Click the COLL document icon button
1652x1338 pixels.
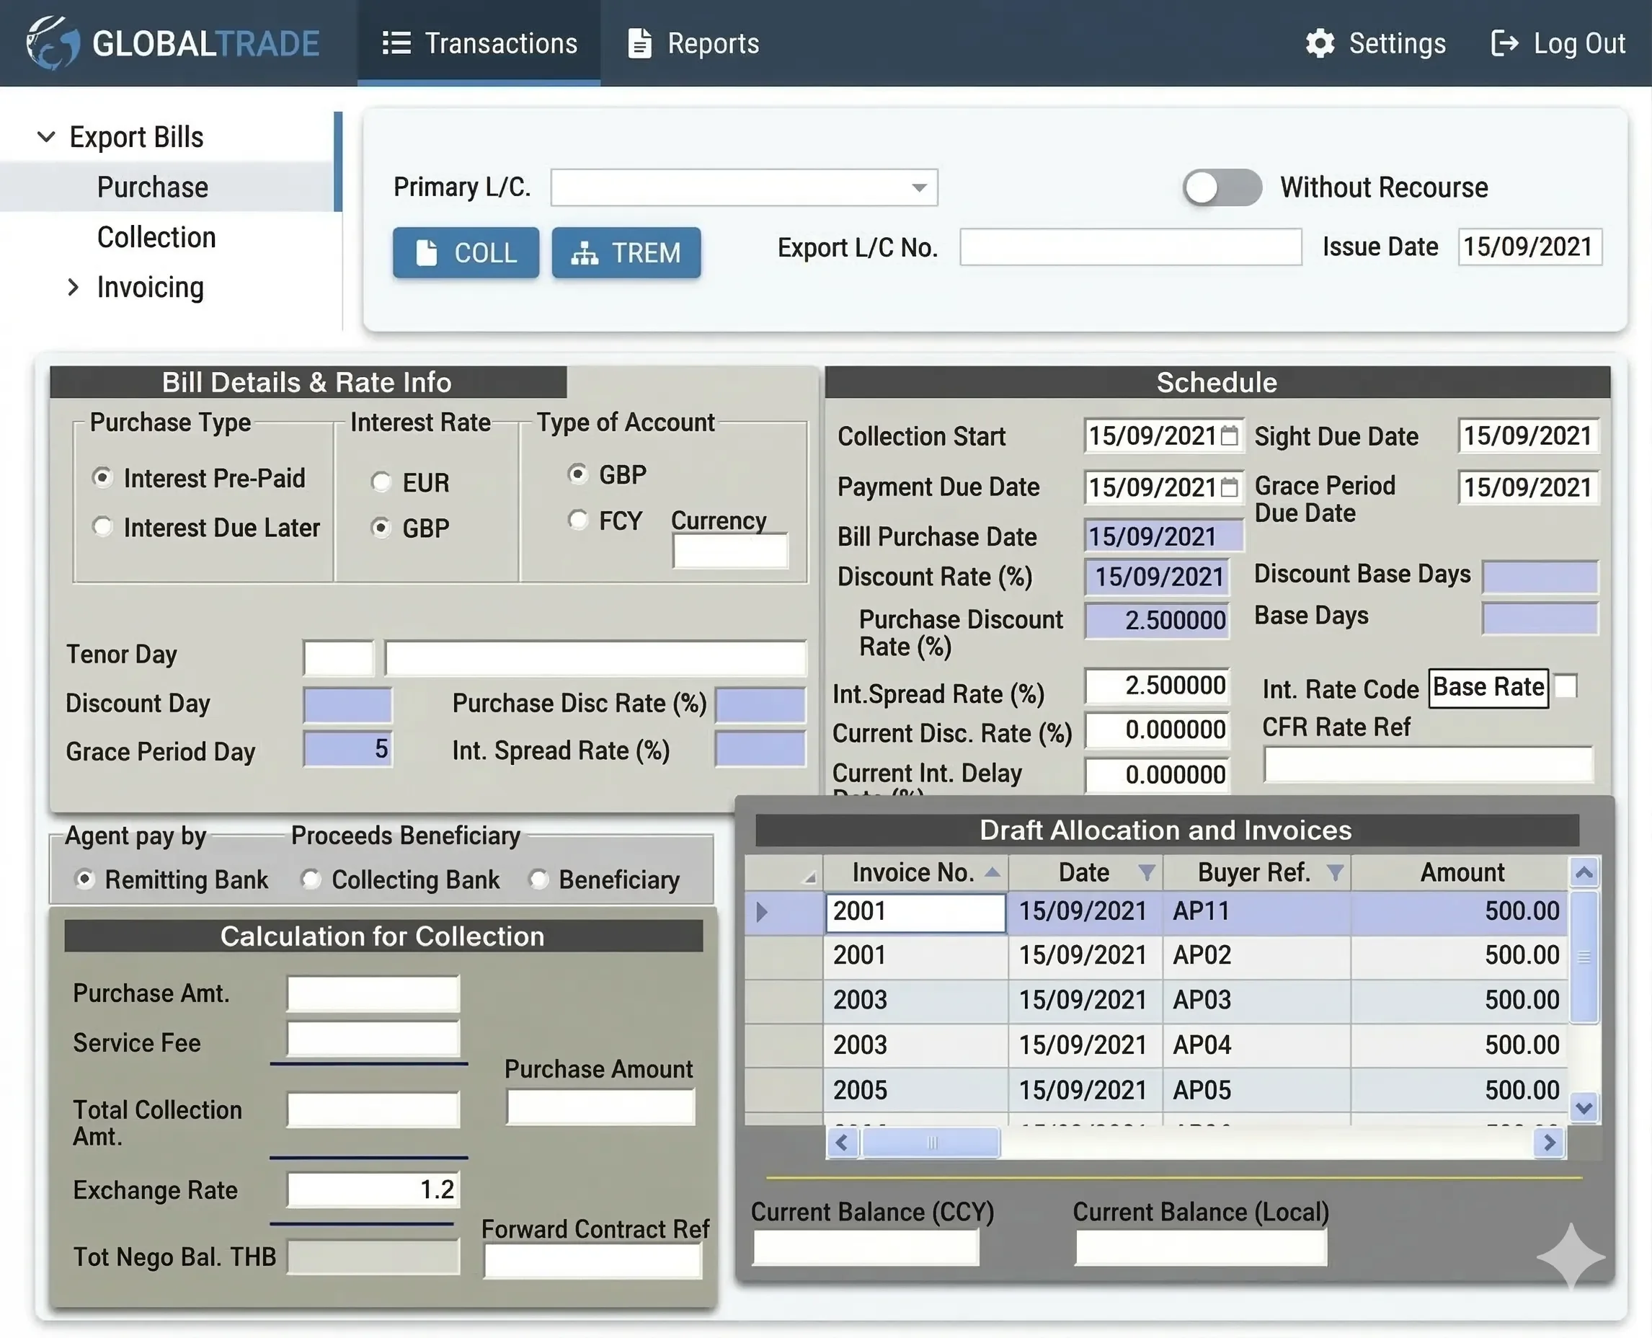pos(428,253)
